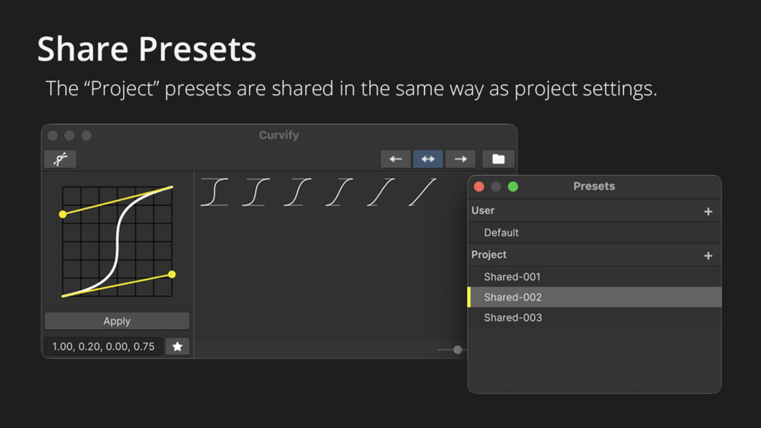Select the Shared-001 project preset

click(512, 276)
